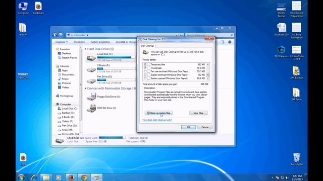Image resolution: width=323 pixels, height=181 pixels.
Task: Click scroll up arrow in Files to delete list
Action: click(x=208, y=64)
